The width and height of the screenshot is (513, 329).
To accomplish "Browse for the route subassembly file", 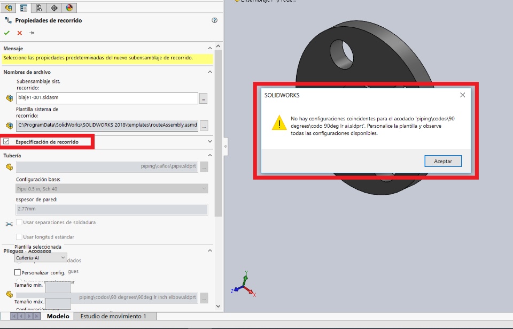I will (x=203, y=98).
